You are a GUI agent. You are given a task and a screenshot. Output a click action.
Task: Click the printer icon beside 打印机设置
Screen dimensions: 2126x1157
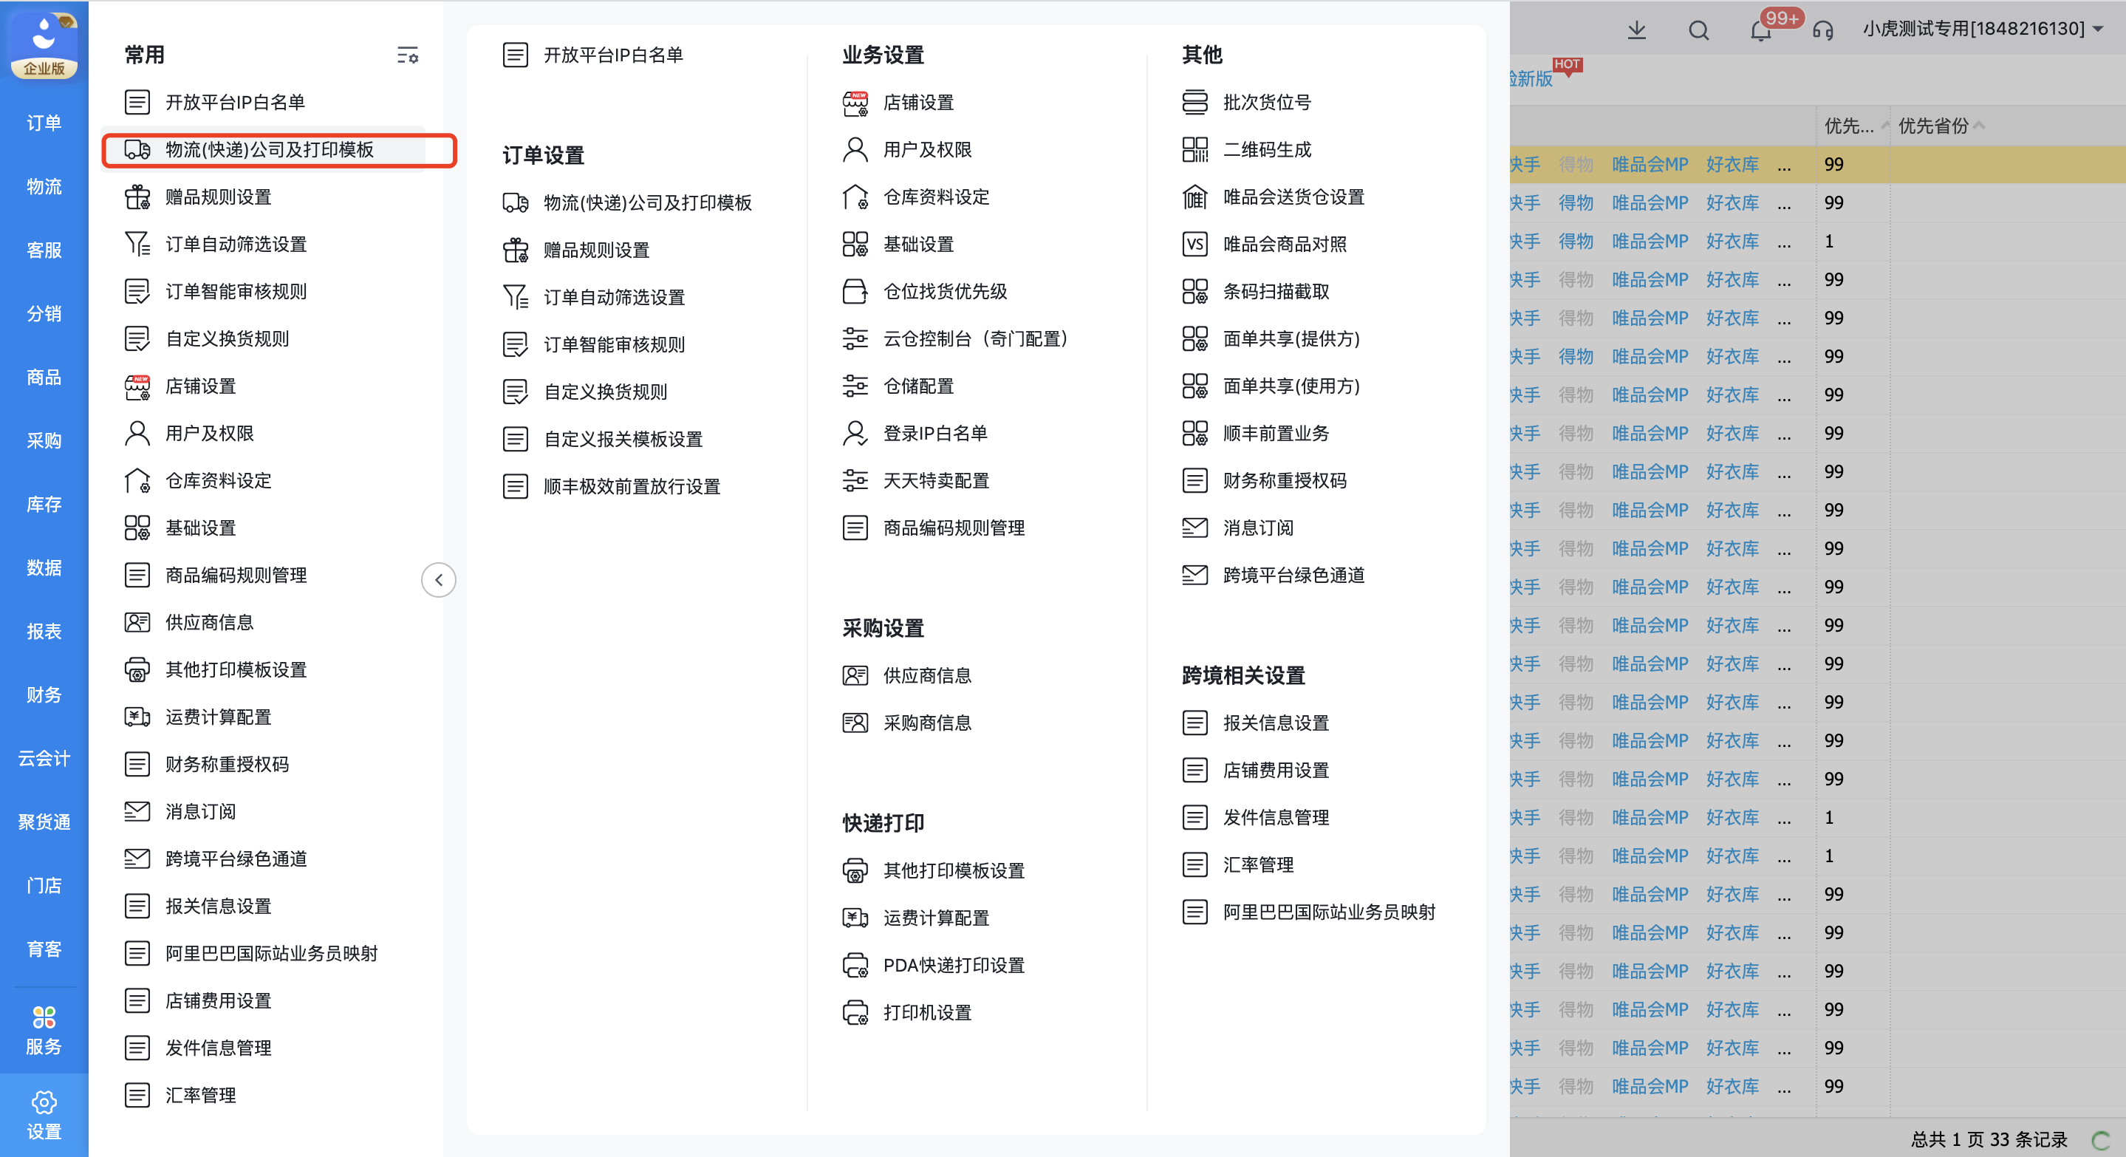click(x=855, y=1013)
